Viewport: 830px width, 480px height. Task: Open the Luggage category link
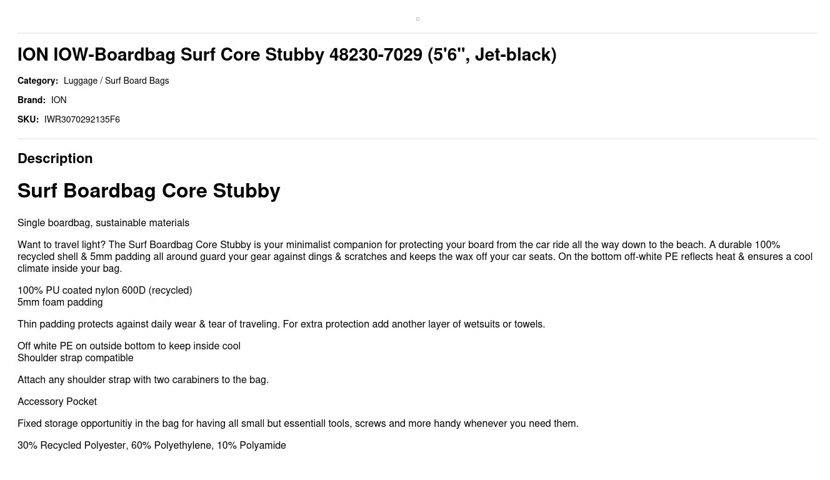click(x=81, y=81)
